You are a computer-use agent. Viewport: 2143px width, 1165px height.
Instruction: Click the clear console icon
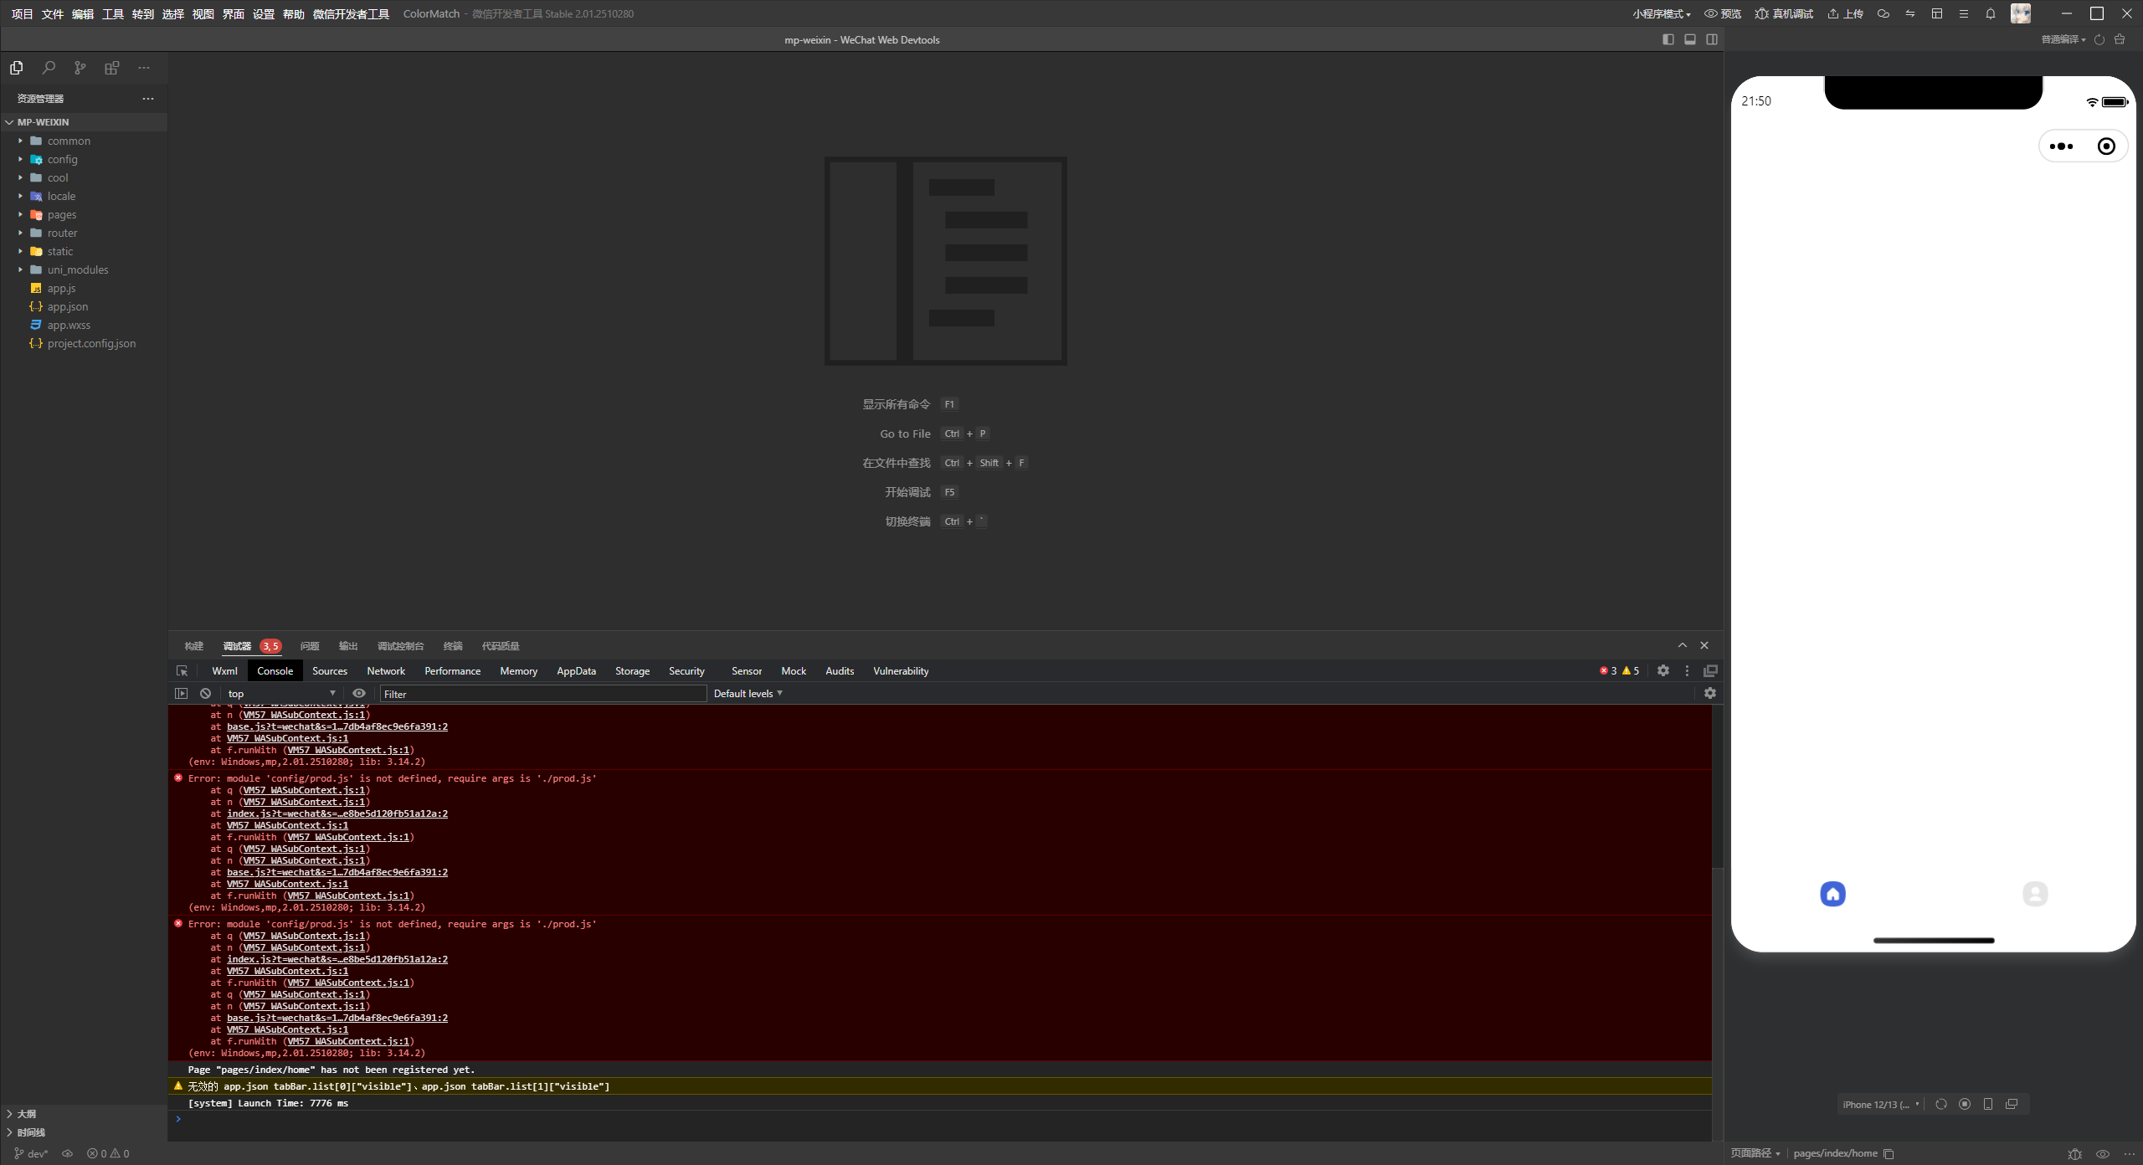205,694
